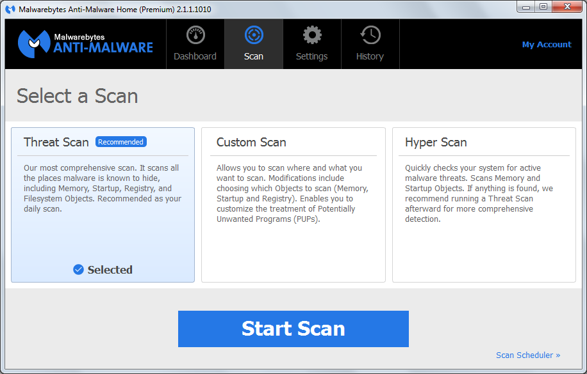Start the scan with Start Scan button
Viewport: 587px width, 374px height.
click(293, 329)
